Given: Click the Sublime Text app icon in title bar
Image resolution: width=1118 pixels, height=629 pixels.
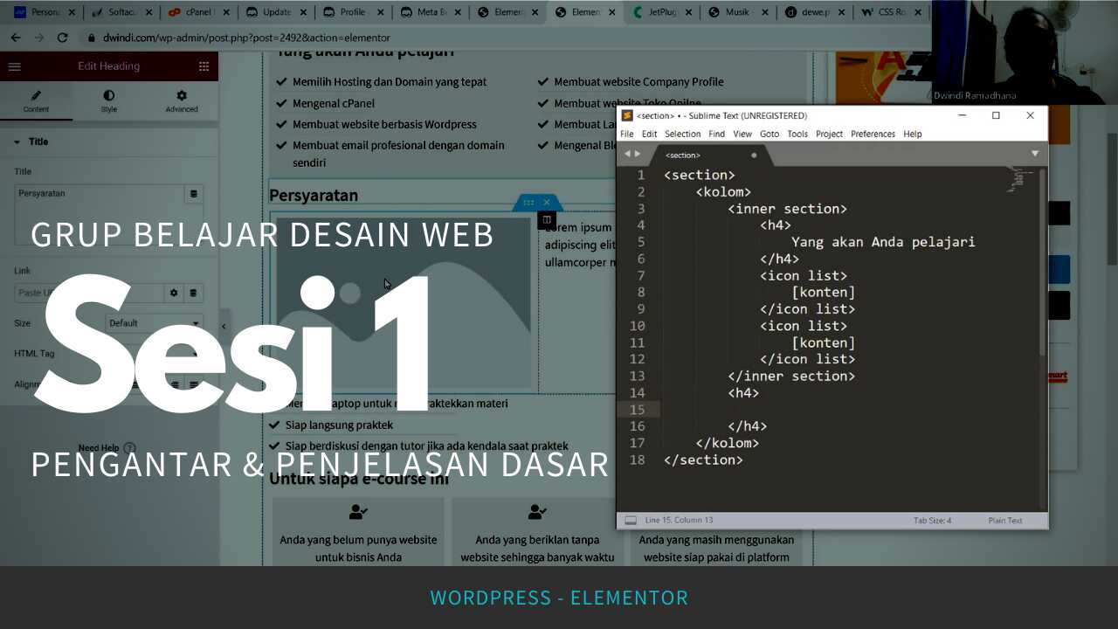Looking at the screenshot, I should tap(627, 115).
